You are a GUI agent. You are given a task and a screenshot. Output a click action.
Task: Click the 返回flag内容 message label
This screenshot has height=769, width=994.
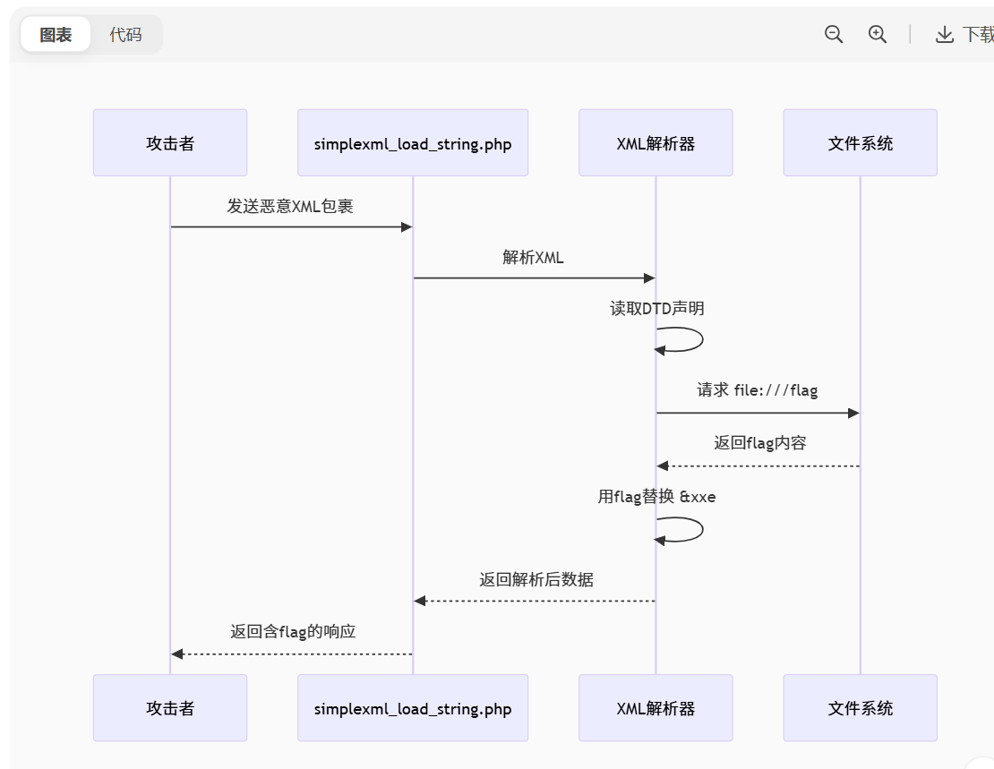760,443
